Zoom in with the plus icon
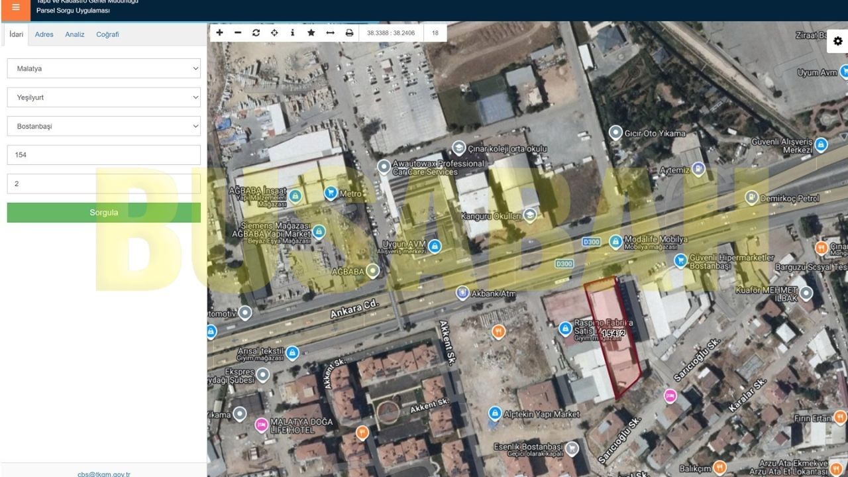The height and width of the screenshot is (477, 848). (x=220, y=32)
